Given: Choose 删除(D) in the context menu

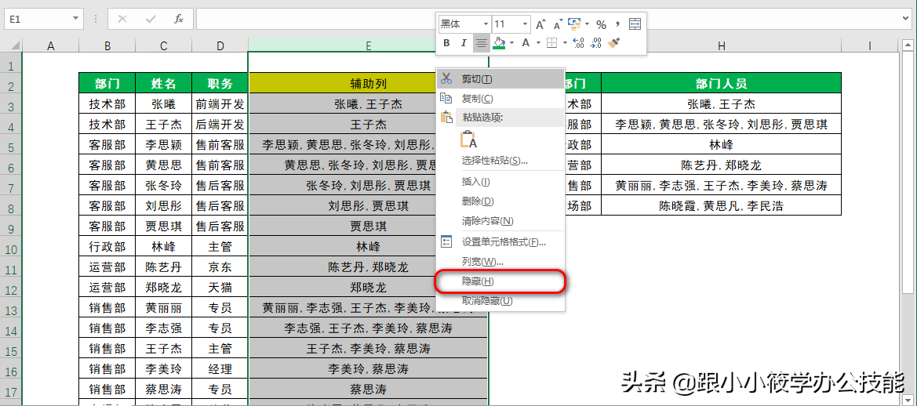Looking at the screenshot, I should coord(500,201).
